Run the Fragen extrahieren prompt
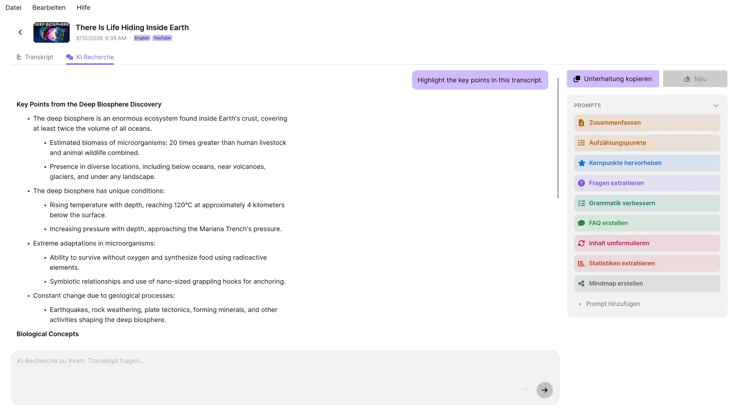 coord(647,183)
